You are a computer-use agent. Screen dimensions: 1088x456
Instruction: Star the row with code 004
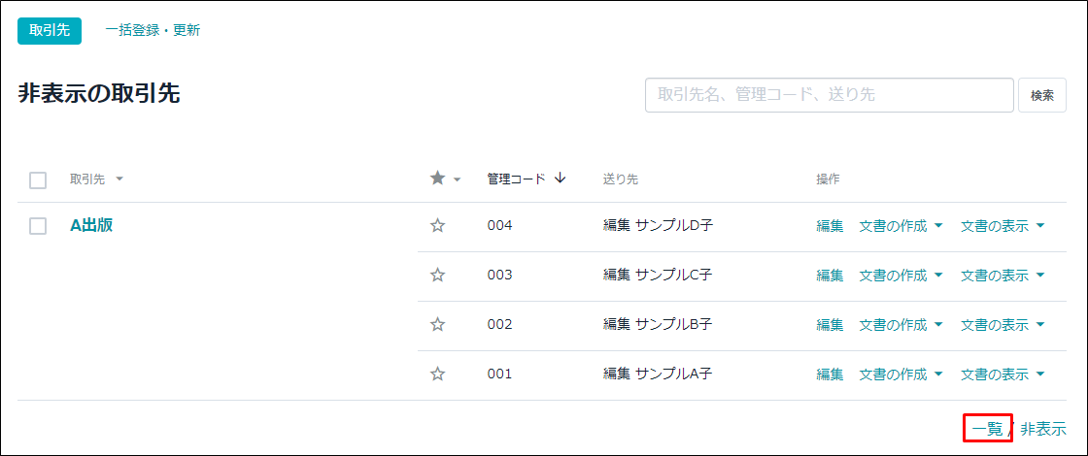click(x=437, y=225)
